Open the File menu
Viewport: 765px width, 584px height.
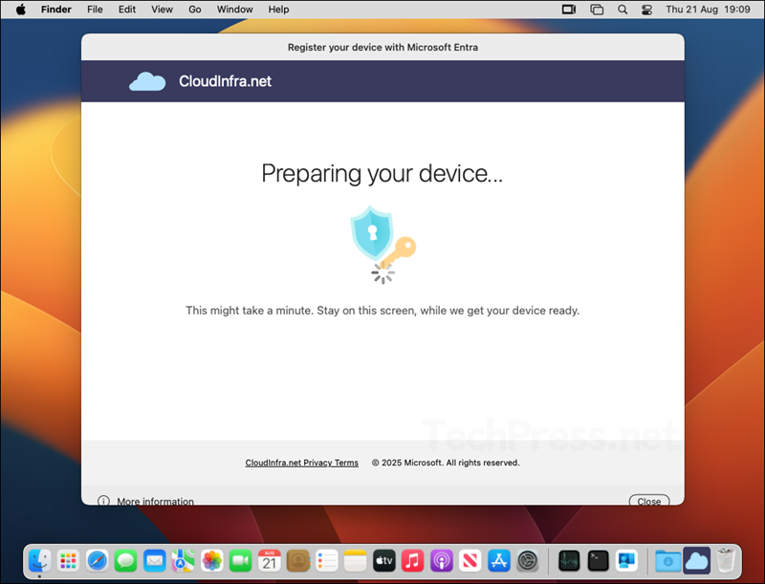[x=95, y=10]
